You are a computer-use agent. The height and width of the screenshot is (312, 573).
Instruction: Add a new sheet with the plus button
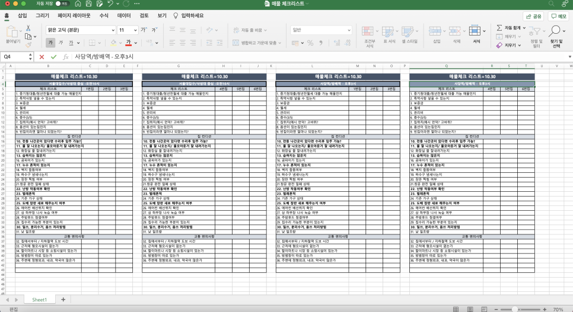63,300
